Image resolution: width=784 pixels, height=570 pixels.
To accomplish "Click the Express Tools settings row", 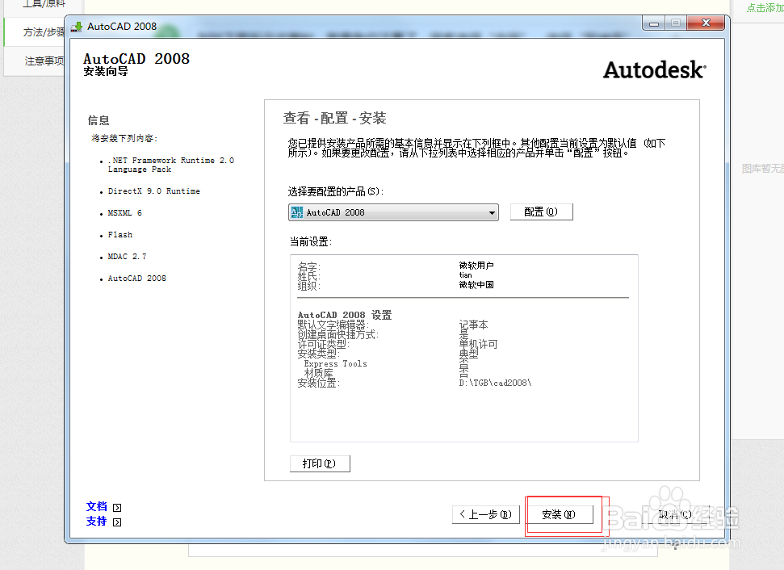I will click(x=336, y=364).
